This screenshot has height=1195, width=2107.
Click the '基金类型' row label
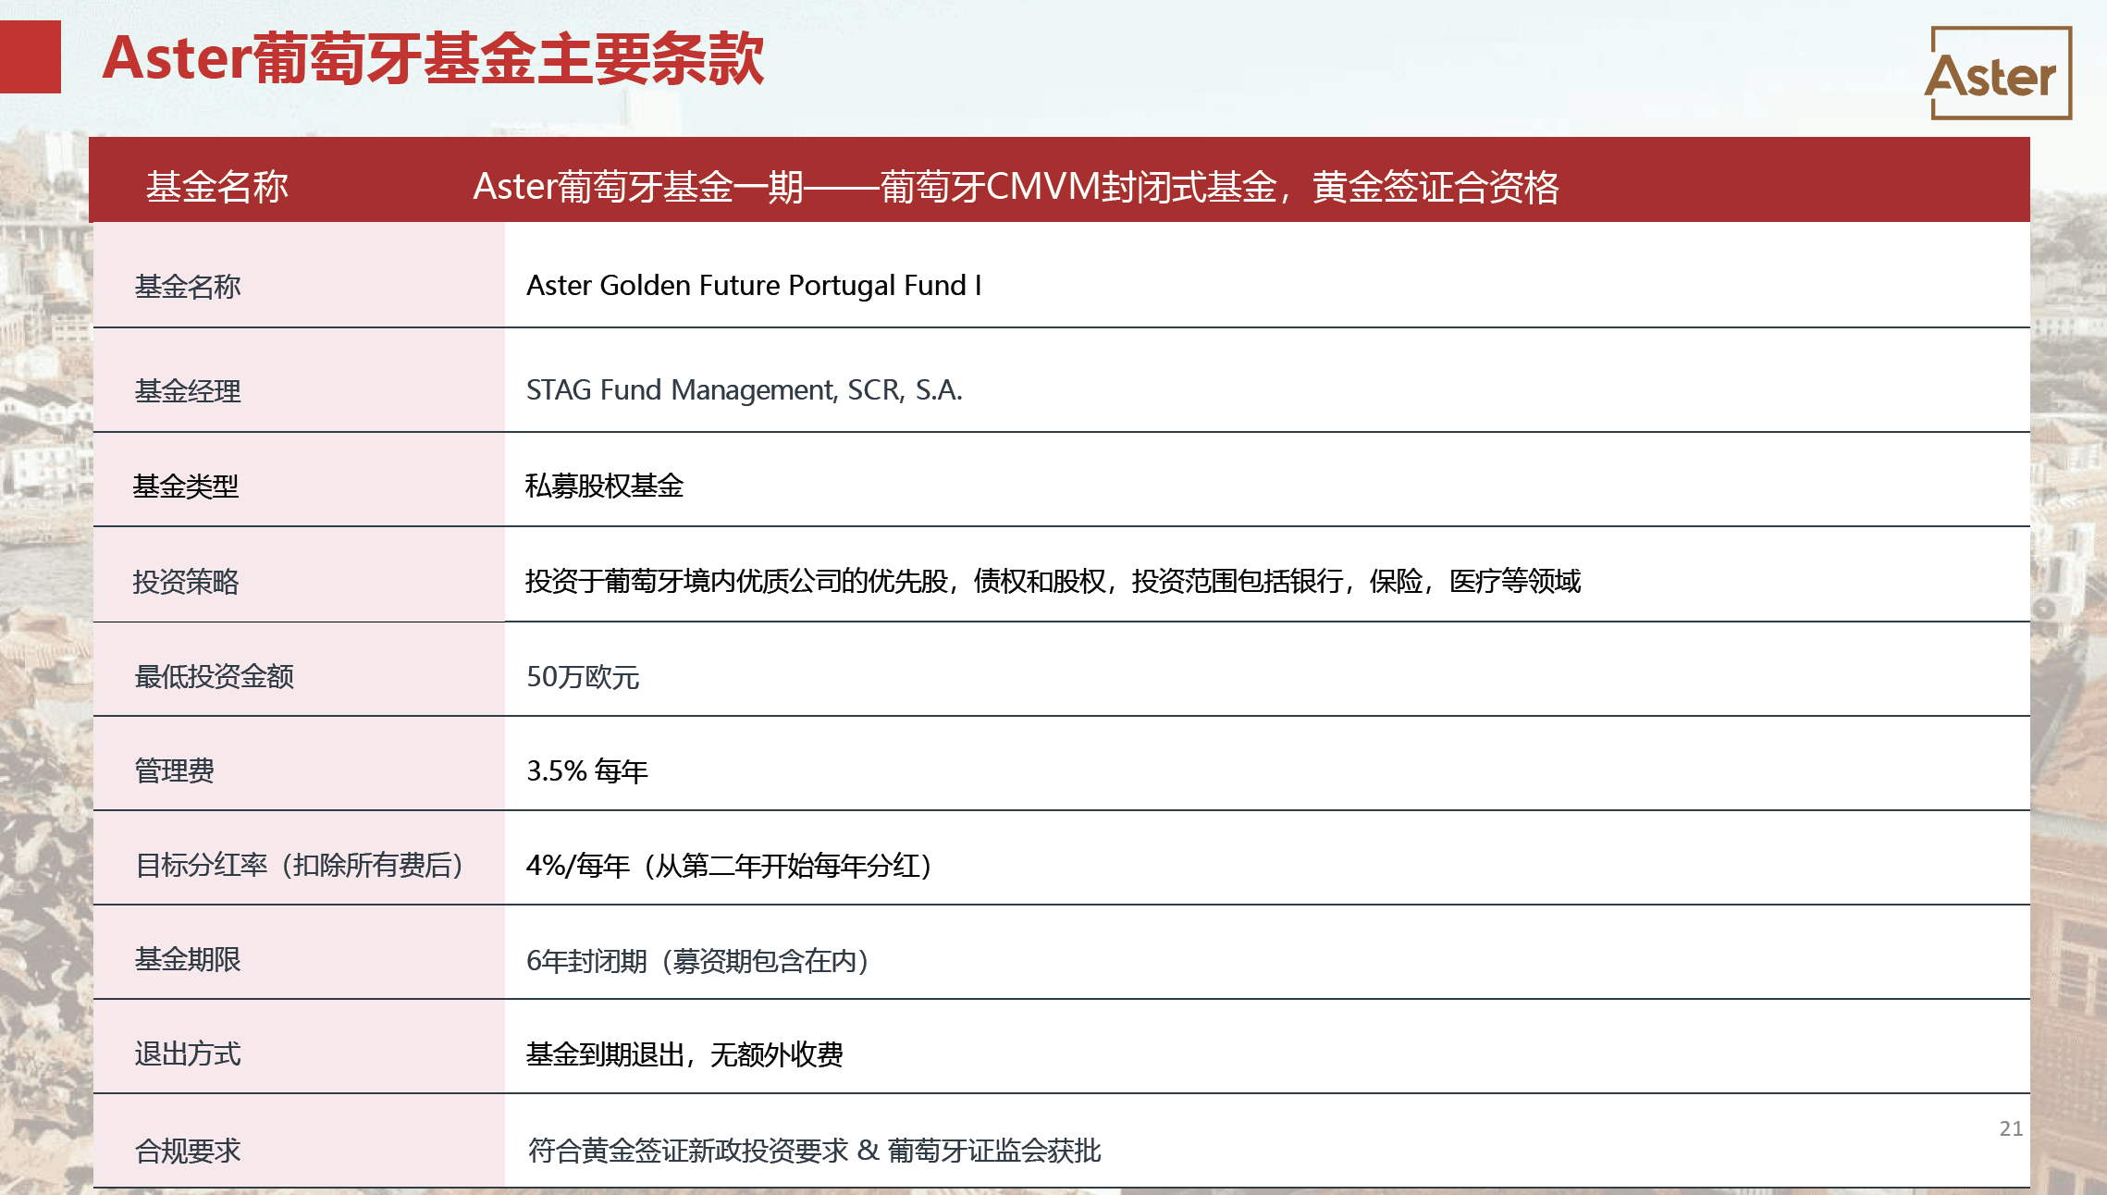186,487
